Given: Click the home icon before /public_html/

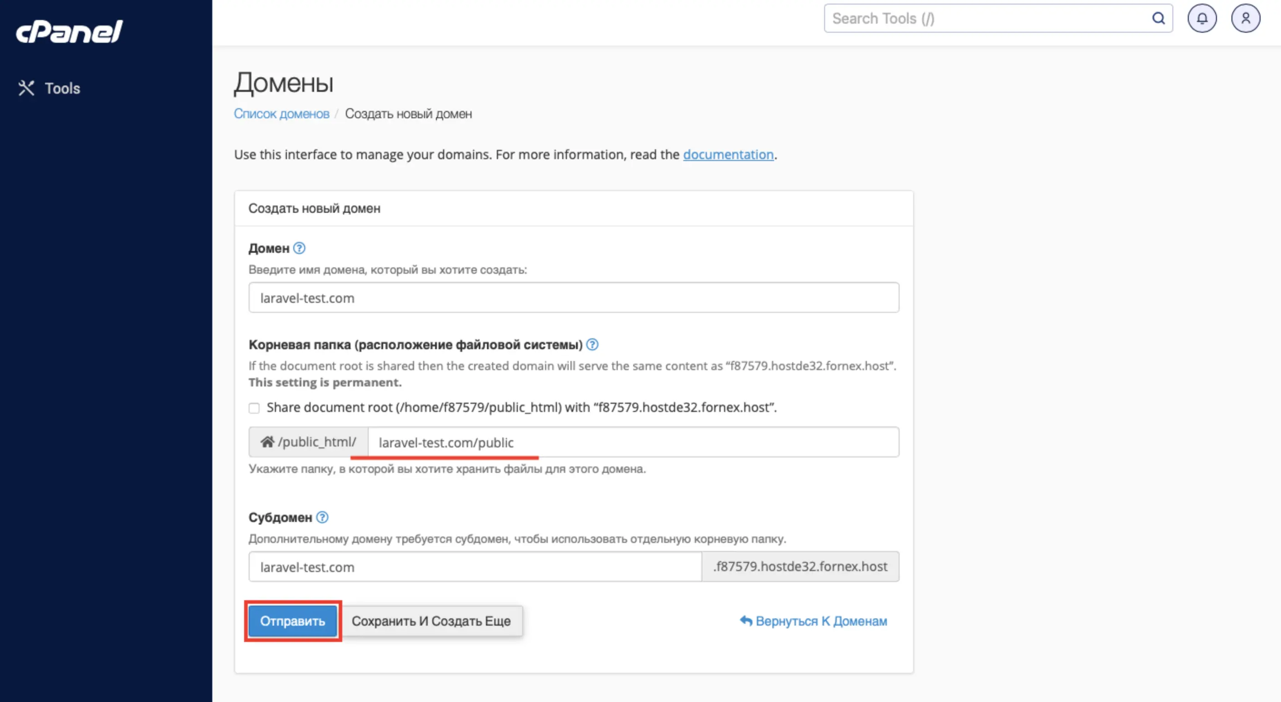Looking at the screenshot, I should click(268, 442).
